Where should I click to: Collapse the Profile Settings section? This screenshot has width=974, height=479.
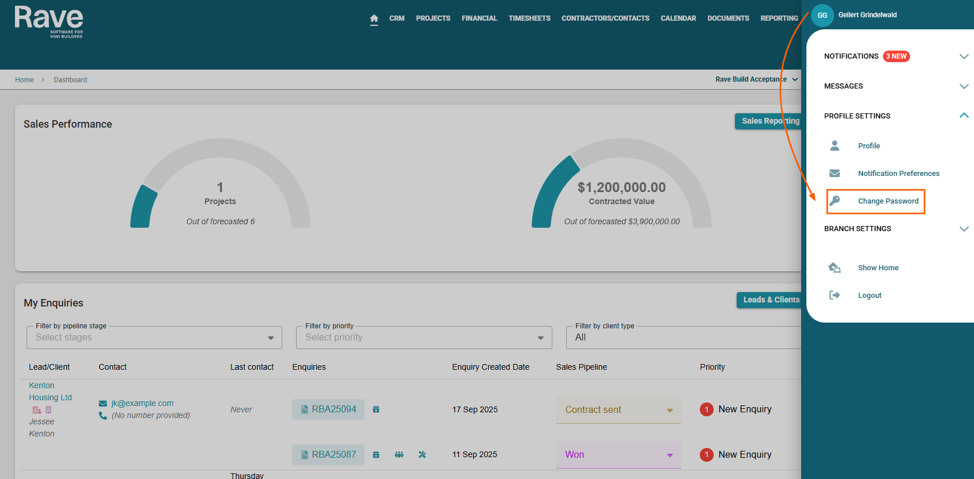click(964, 116)
